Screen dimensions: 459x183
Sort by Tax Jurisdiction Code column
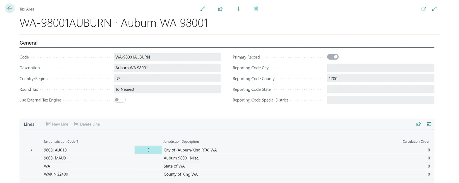pyautogui.click(x=61, y=141)
